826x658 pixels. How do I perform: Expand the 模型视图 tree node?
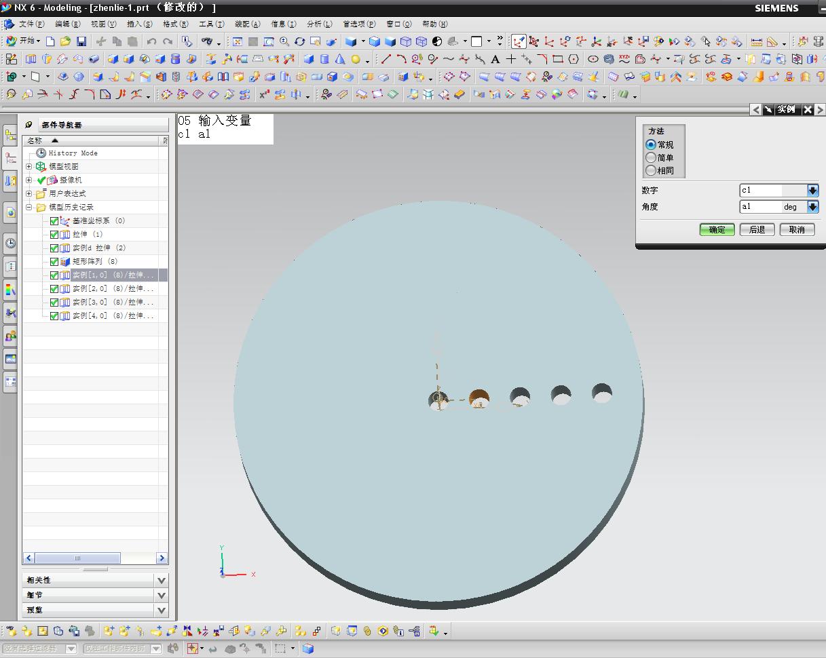[x=29, y=166]
